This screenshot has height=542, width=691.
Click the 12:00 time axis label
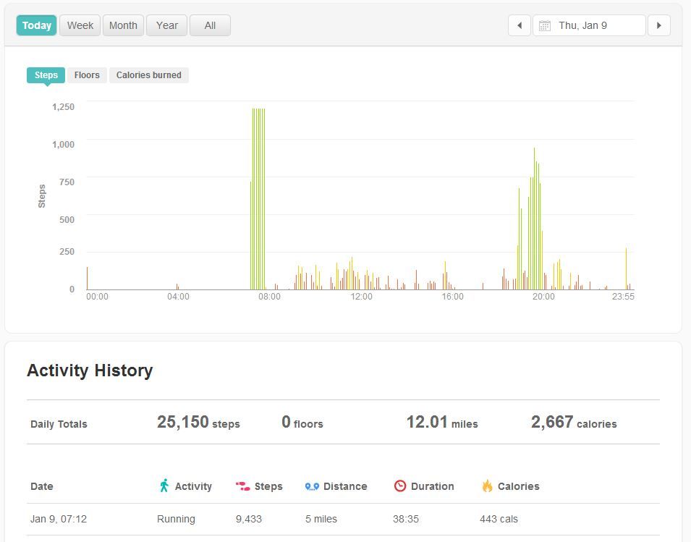coord(361,297)
